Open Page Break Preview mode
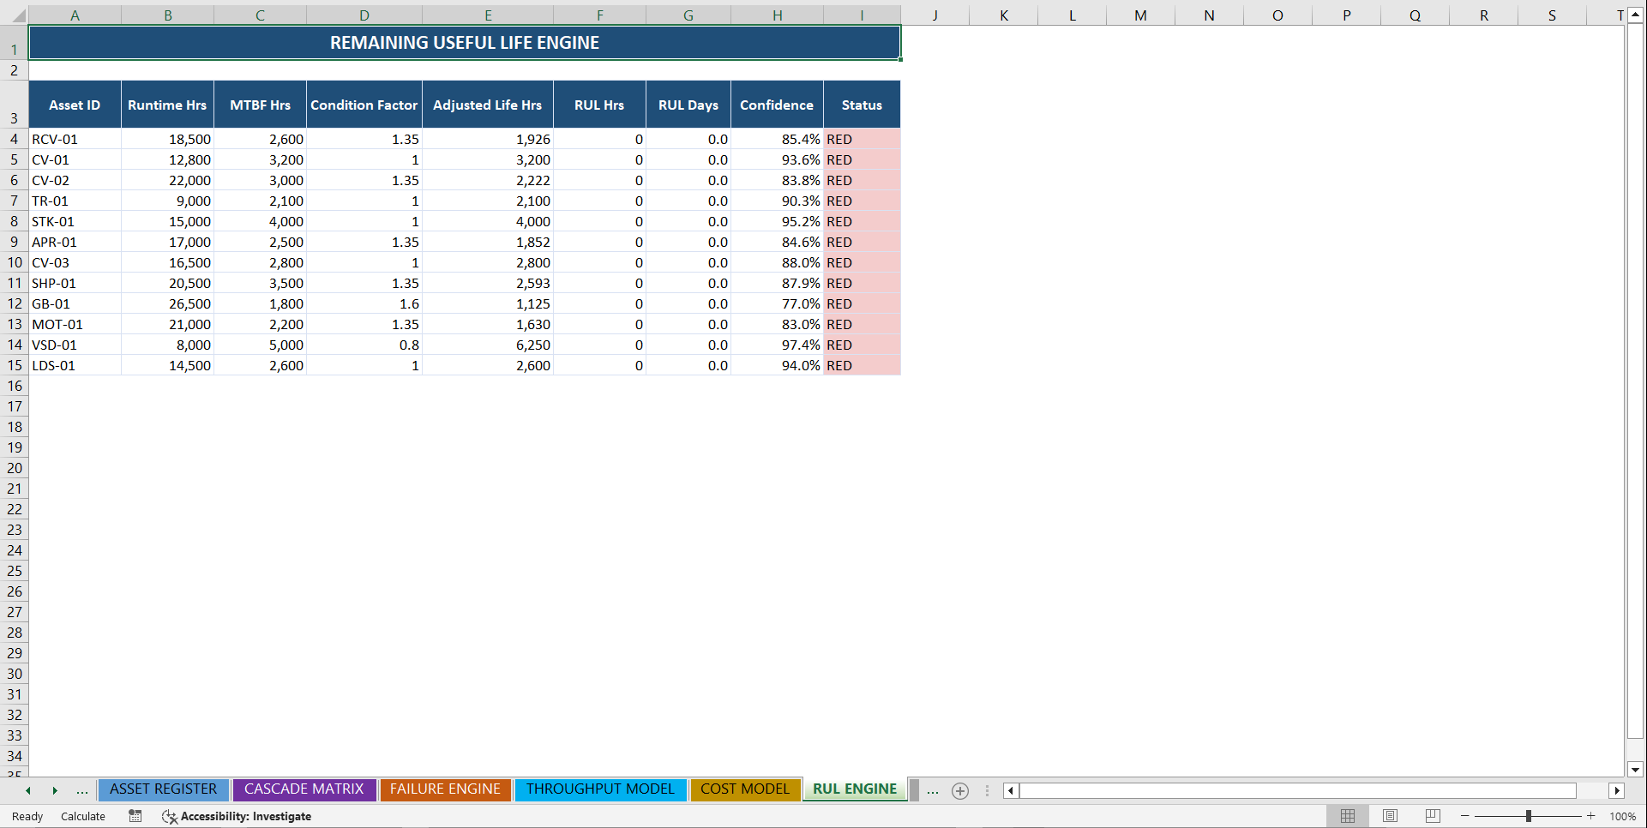 1433,816
